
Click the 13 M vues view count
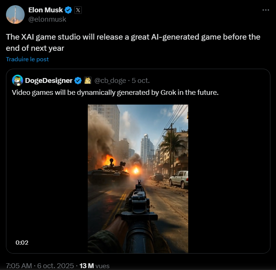point(94,266)
